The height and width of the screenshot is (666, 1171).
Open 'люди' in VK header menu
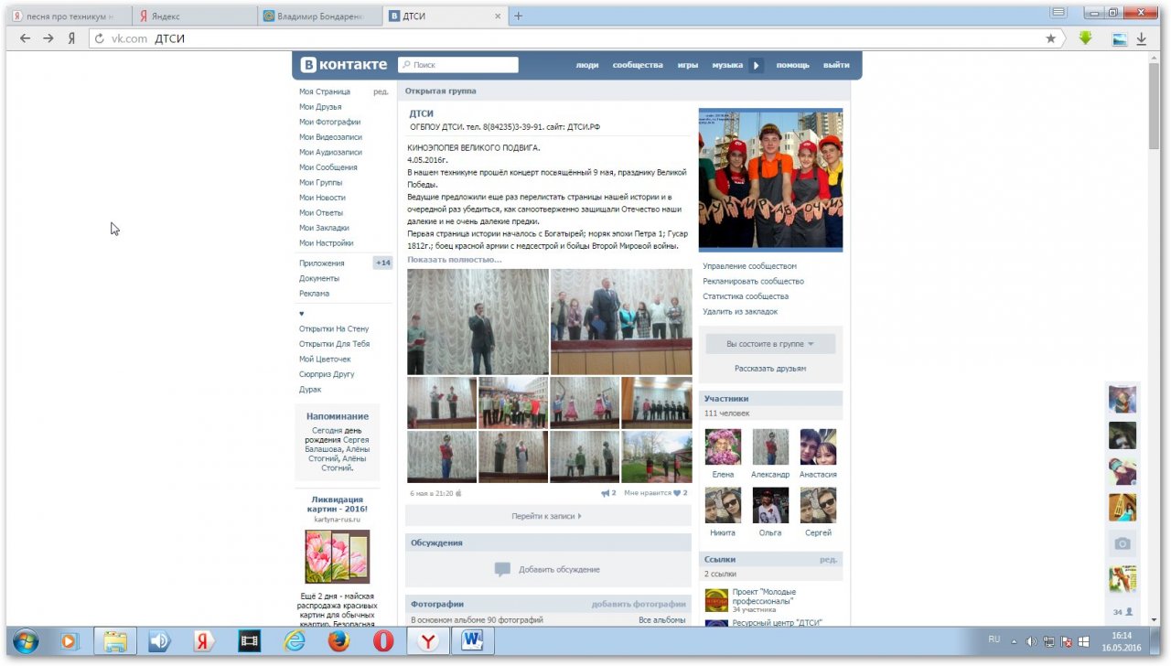click(x=587, y=65)
